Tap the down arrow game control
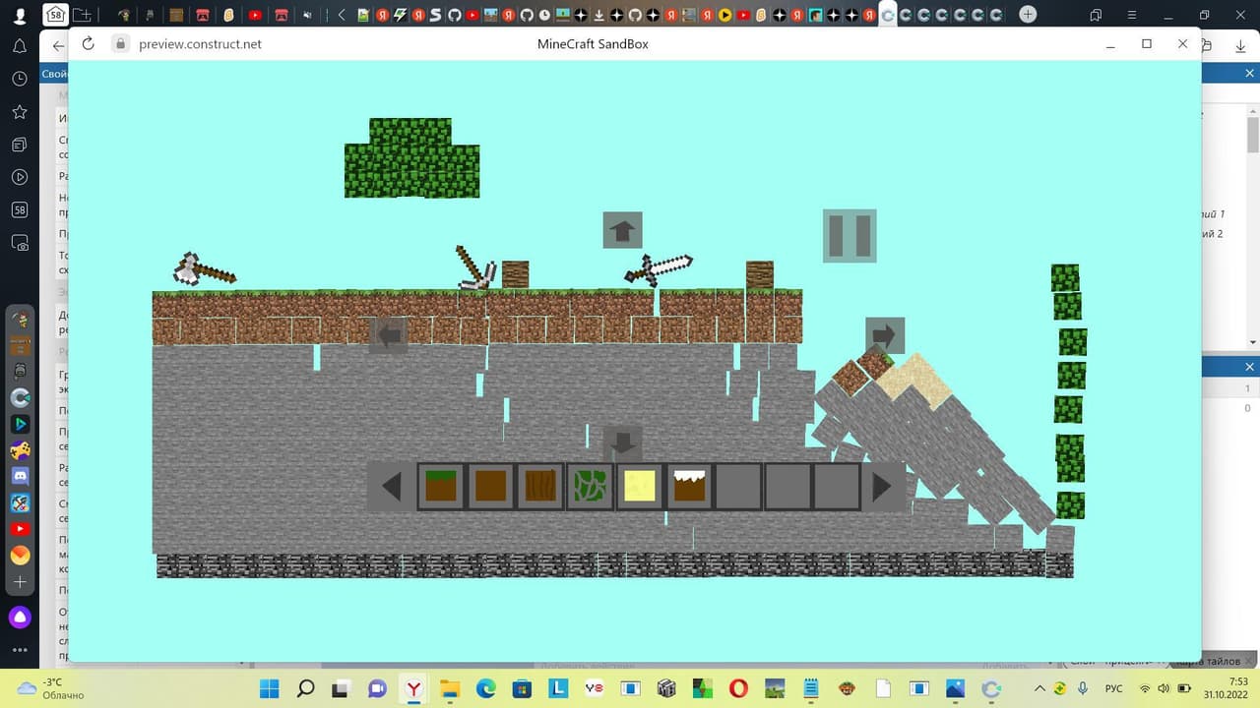1260x708 pixels. [x=622, y=443]
